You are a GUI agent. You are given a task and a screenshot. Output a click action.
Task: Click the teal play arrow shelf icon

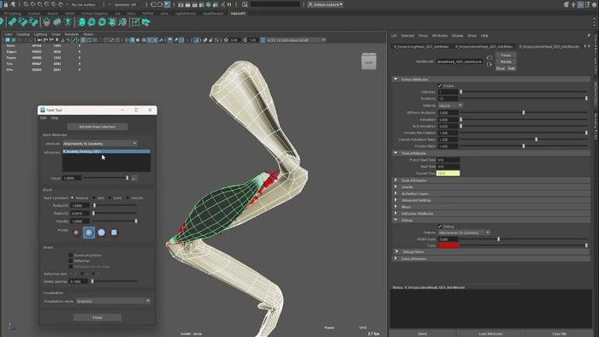(146, 22)
